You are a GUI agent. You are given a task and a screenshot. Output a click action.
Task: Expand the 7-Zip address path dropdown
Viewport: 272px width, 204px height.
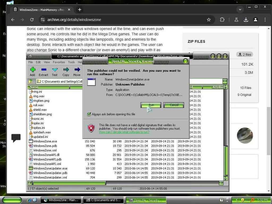coord(225,81)
